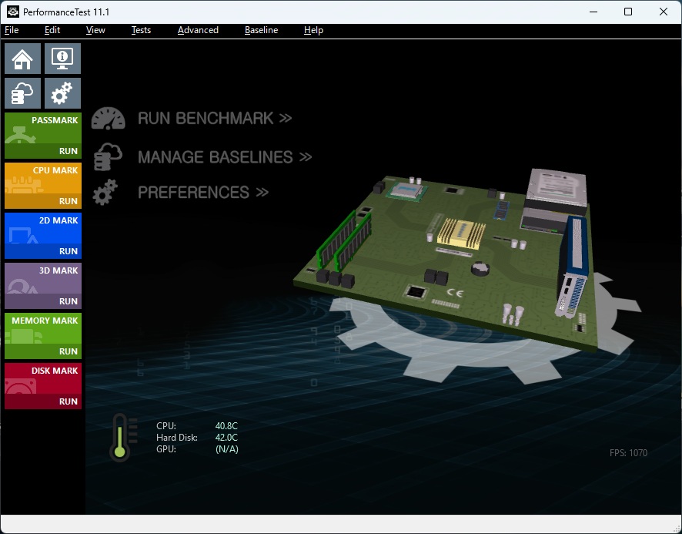Open the System Information monitor icon
This screenshot has height=534, width=682.
[x=62, y=59]
